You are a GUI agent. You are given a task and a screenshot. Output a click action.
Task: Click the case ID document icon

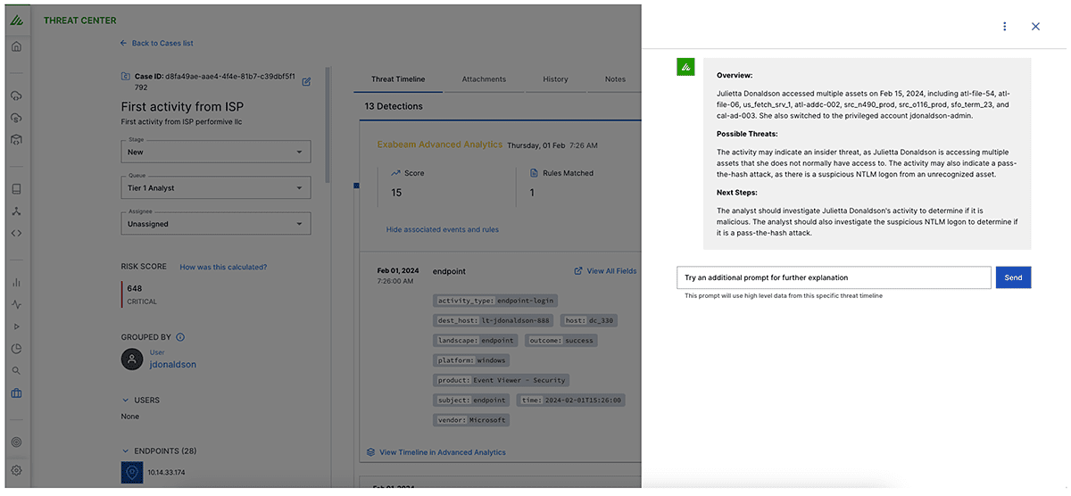(126, 77)
